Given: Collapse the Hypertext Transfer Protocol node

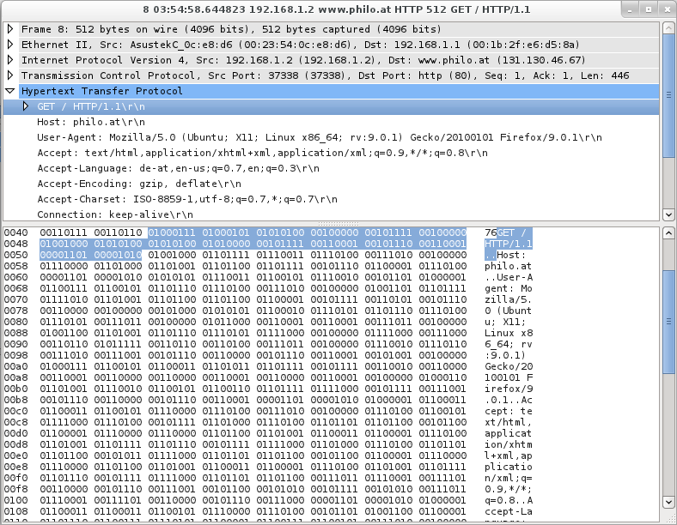Looking at the screenshot, I should (x=10, y=91).
